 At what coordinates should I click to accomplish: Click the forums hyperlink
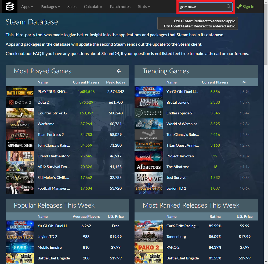point(241,53)
